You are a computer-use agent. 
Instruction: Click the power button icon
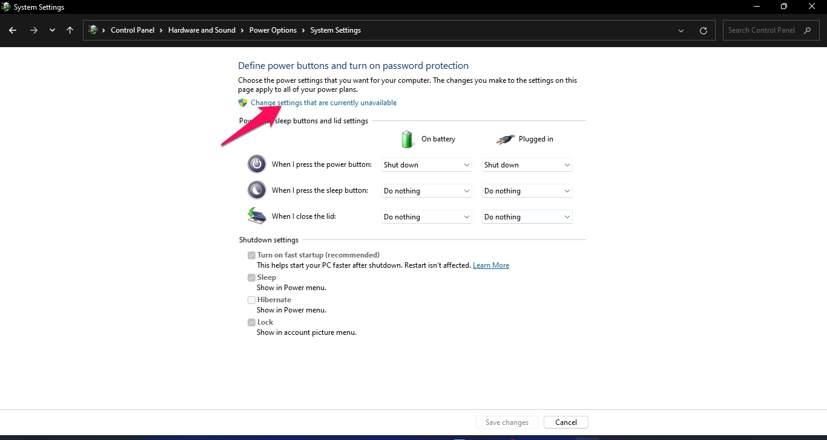(x=257, y=164)
